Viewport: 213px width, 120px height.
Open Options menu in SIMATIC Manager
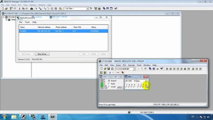(33, 5)
